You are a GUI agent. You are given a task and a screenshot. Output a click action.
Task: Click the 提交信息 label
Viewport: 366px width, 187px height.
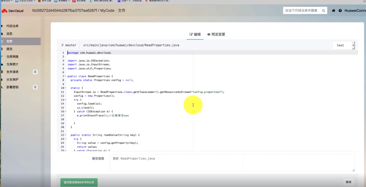coord(98,158)
